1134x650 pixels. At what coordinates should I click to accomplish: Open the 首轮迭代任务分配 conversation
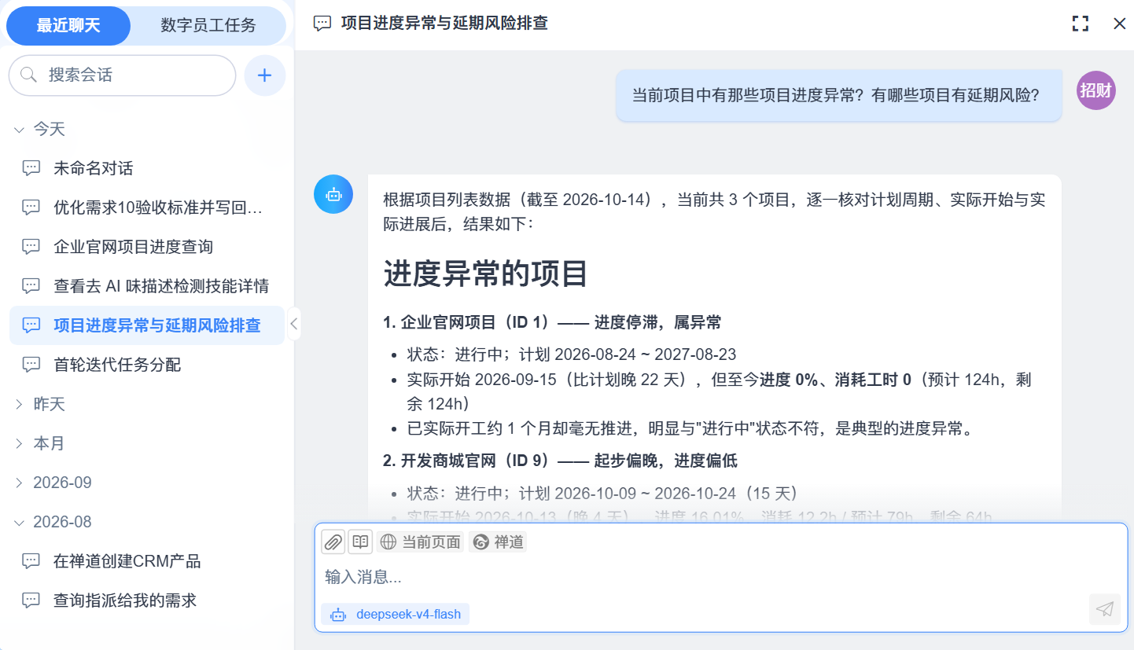[147, 365]
